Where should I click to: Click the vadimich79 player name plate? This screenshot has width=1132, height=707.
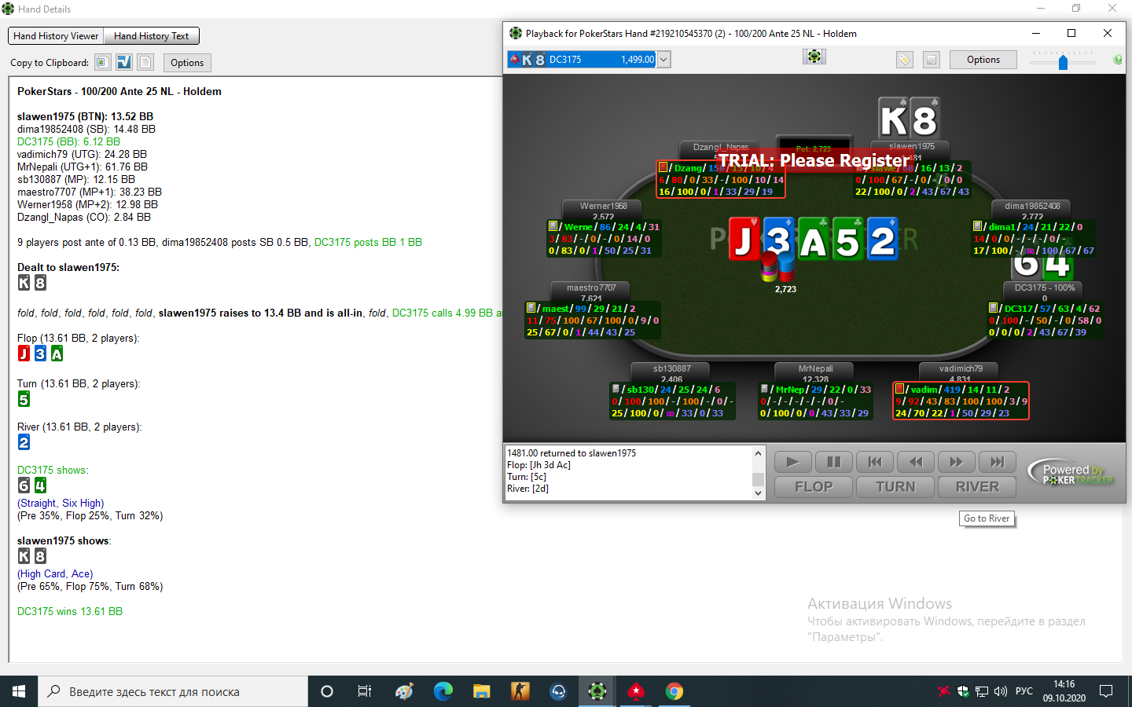961,369
